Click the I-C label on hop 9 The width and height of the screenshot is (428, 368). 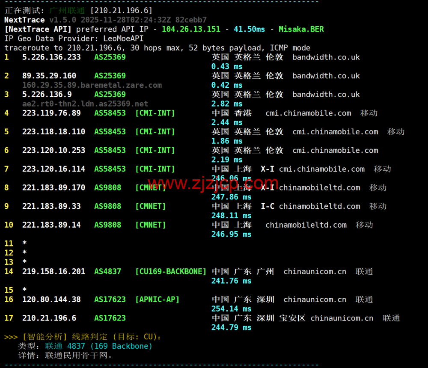point(267,206)
